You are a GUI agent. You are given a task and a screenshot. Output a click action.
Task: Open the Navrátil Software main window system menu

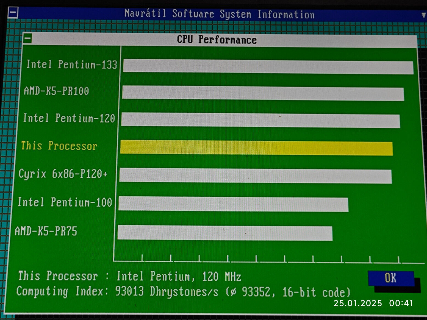pyautogui.click(x=13, y=13)
